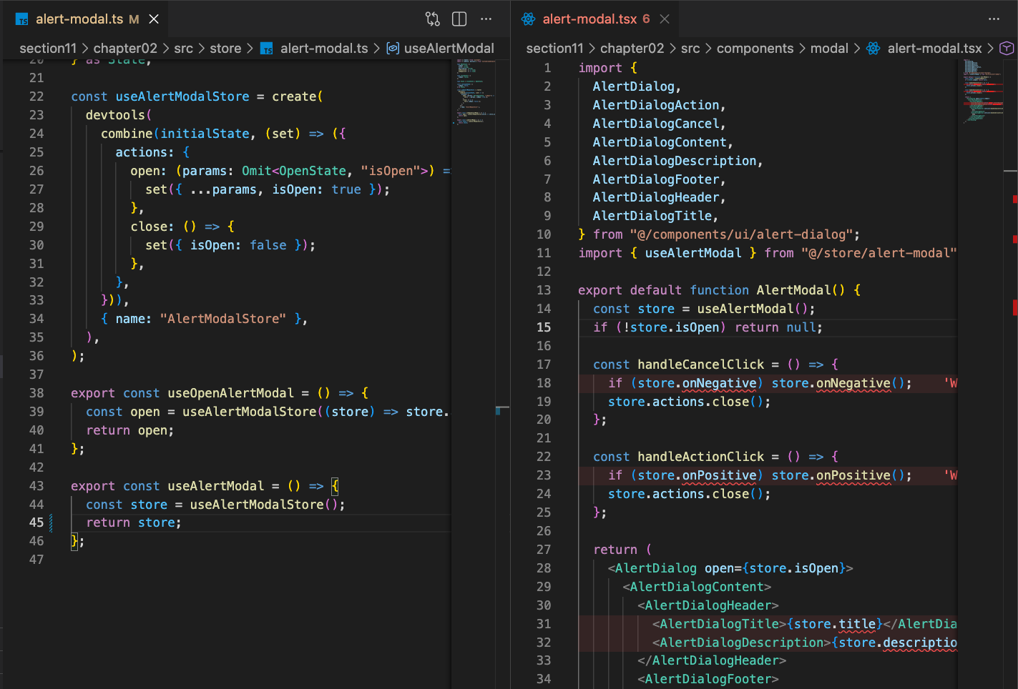Open changes compare icon in left editor toolbar
This screenshot has height=689, width=1018.
[432, 19]
